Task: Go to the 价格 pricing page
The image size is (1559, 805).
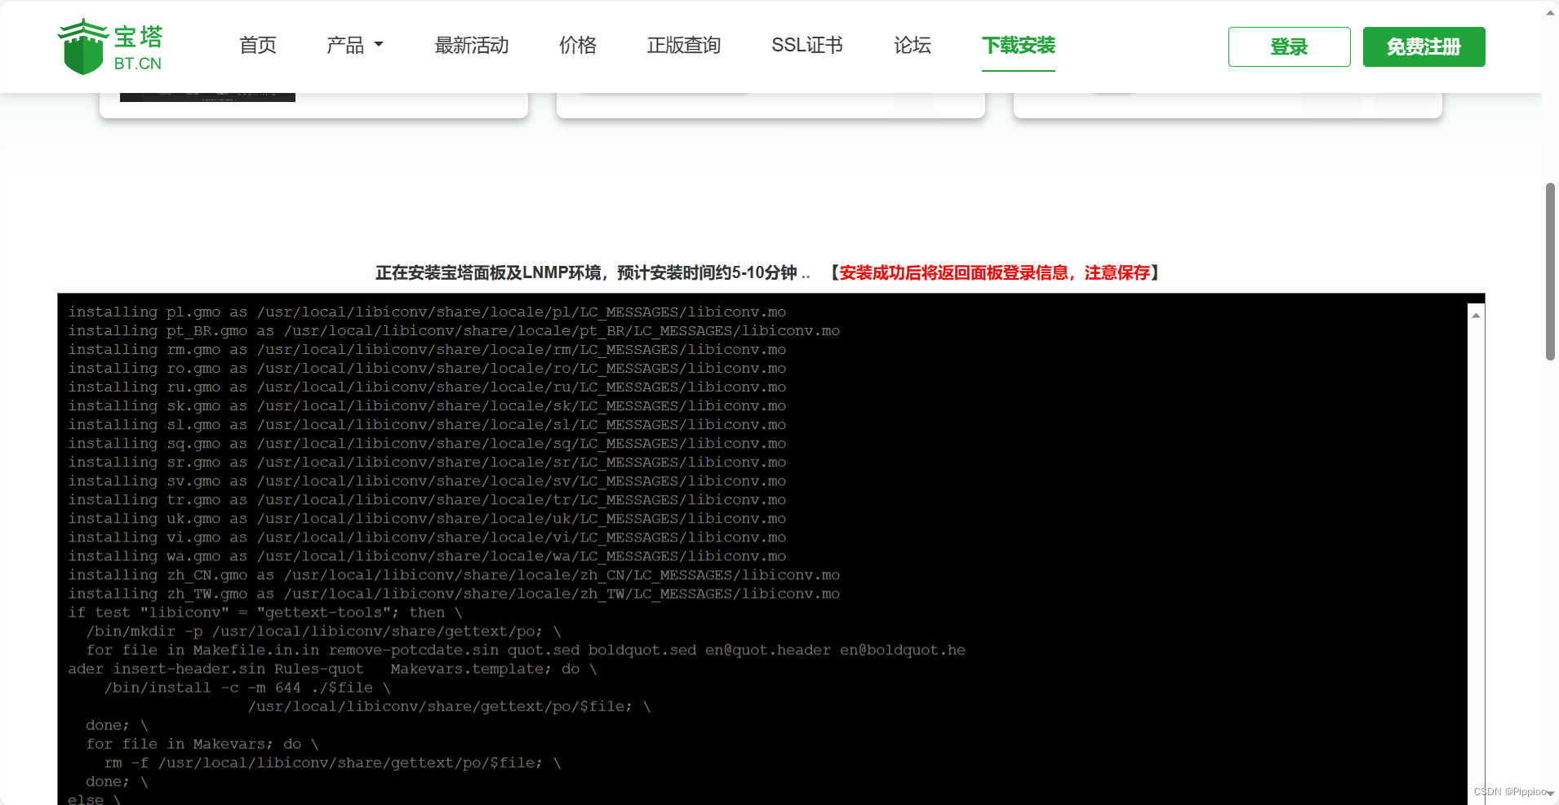Action: [x=578, y=46]
